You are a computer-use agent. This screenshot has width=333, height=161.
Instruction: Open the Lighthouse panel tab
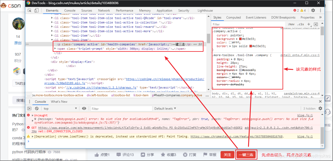point(205,10)
